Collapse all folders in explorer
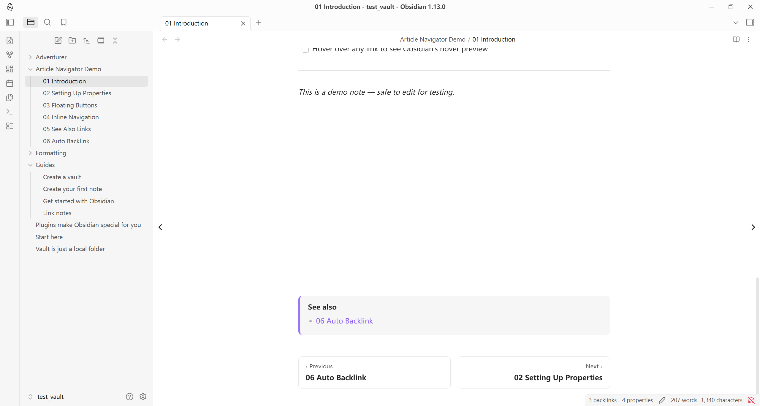Screen dimensions: 760x406 115,41
